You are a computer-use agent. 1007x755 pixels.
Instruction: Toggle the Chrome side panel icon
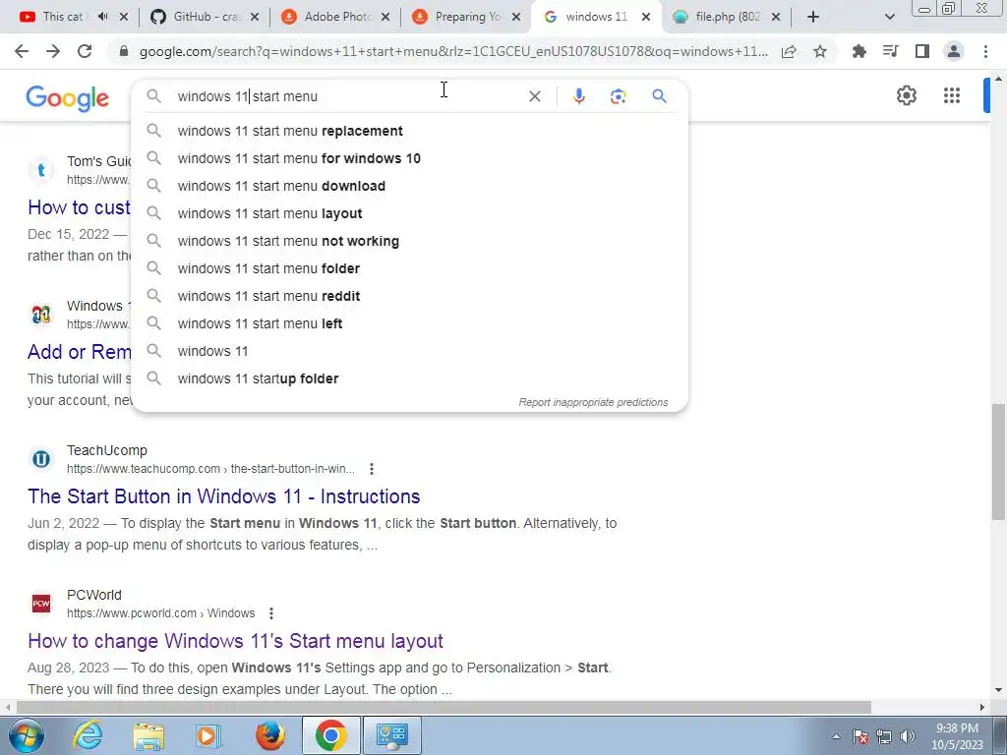click(922, 51)
